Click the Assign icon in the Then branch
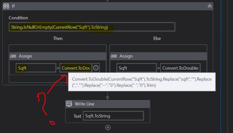 (13, 56)
